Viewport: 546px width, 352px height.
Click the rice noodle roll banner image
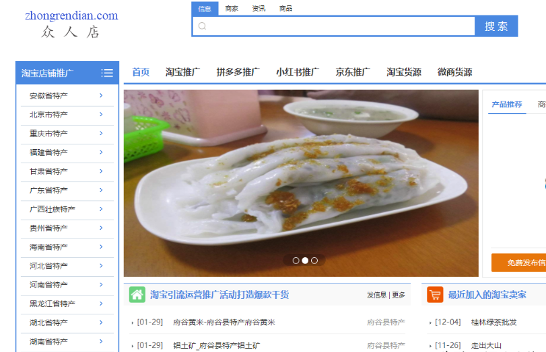tap(301, 183)
